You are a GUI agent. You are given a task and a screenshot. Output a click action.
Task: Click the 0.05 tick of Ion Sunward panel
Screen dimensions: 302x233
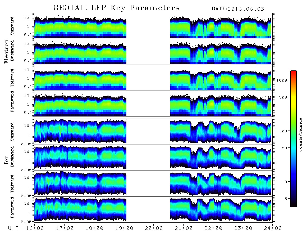[x=26, y=144]
